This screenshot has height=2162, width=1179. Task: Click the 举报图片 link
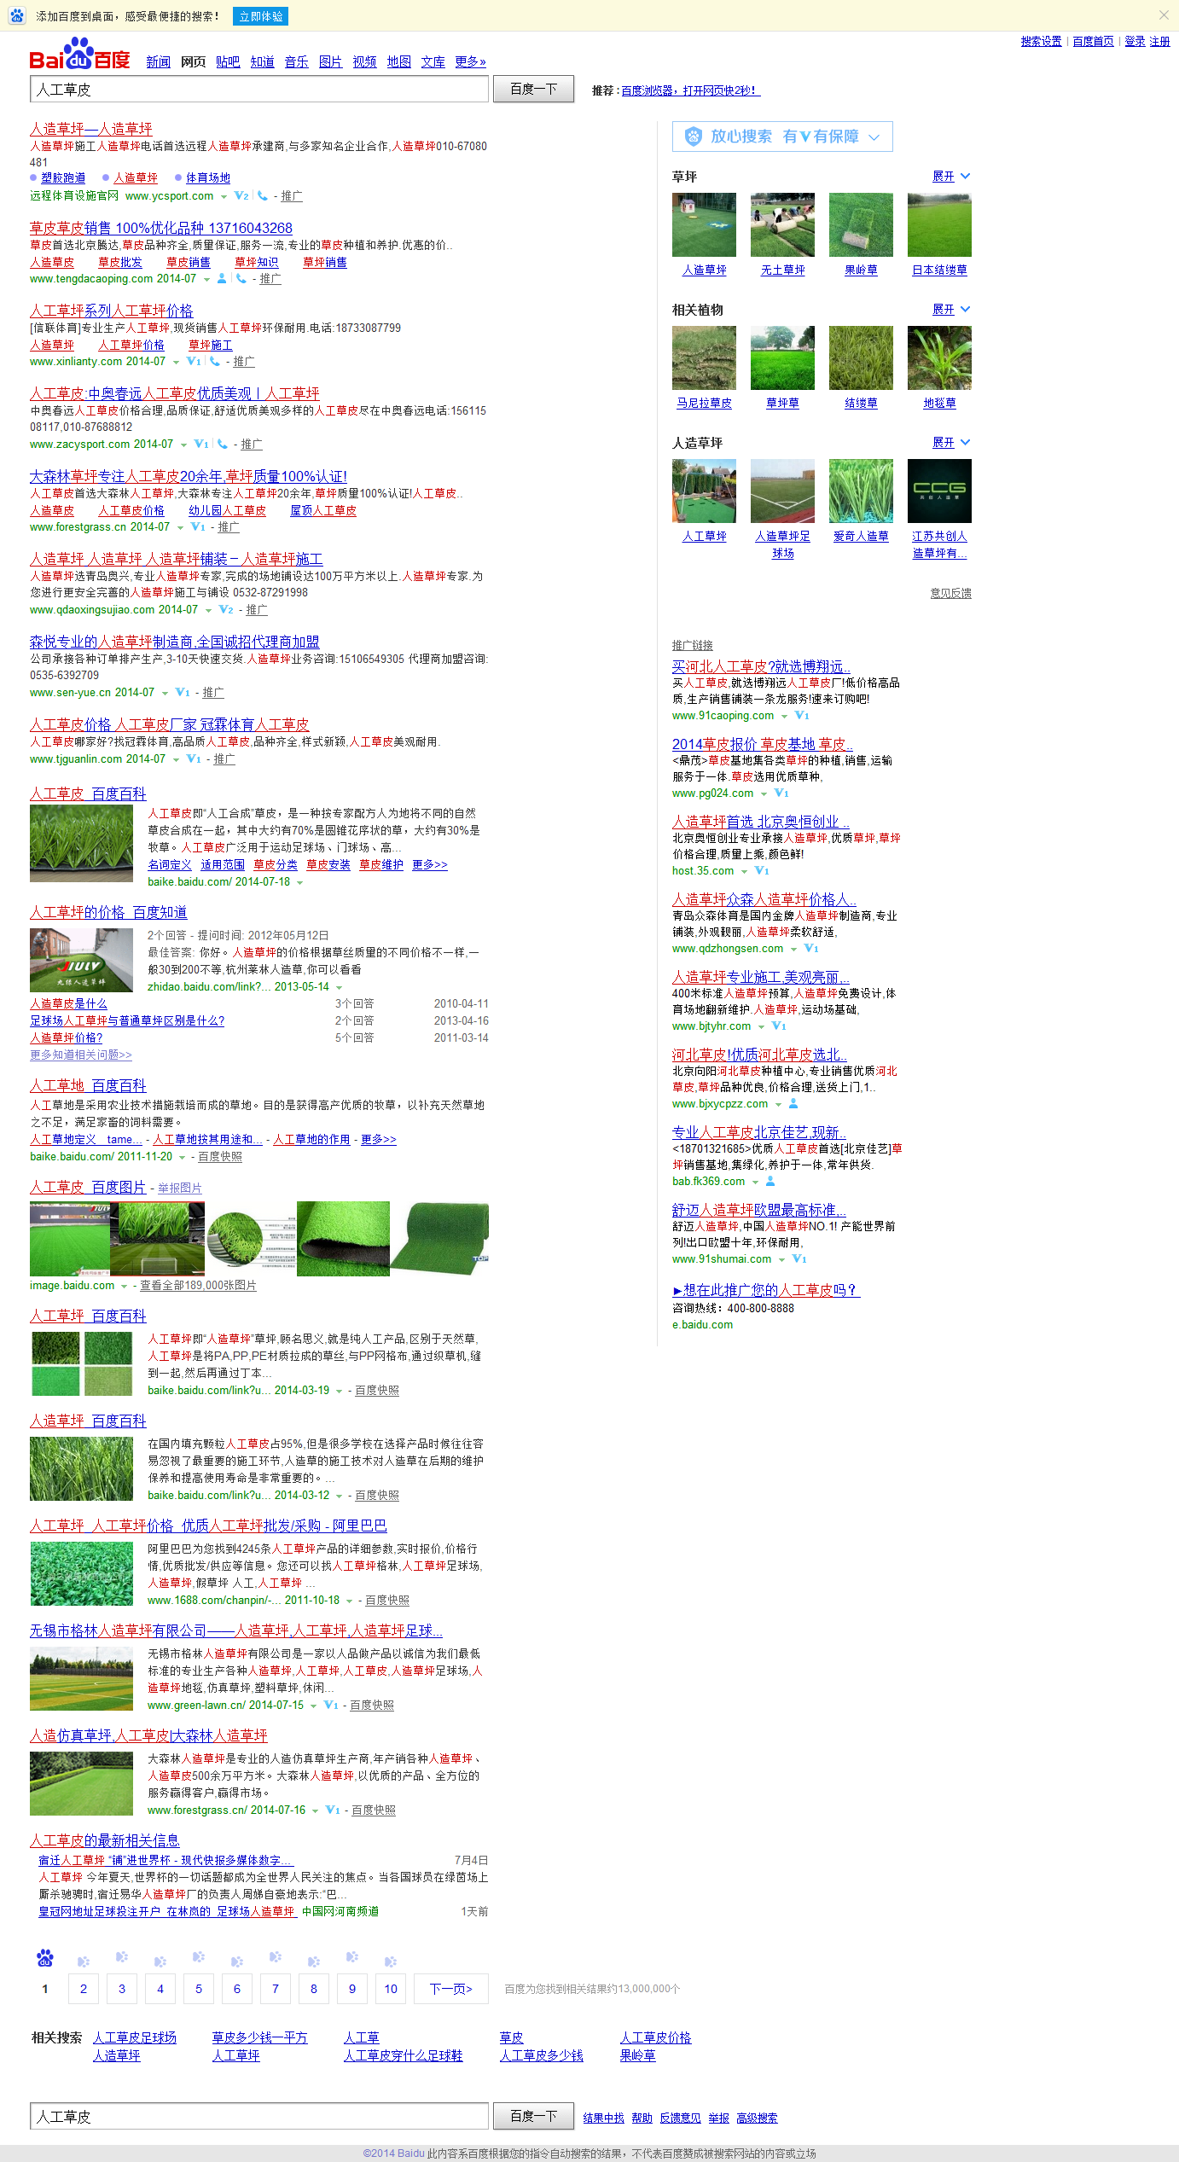click(180, 1189)
